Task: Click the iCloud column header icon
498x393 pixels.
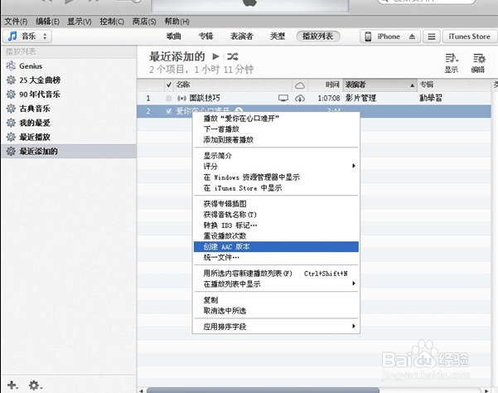Action: pyautogui.click(x=300, y=85)
